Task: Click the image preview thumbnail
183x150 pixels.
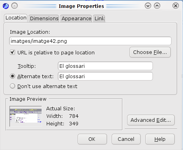Action: [26, 116]
